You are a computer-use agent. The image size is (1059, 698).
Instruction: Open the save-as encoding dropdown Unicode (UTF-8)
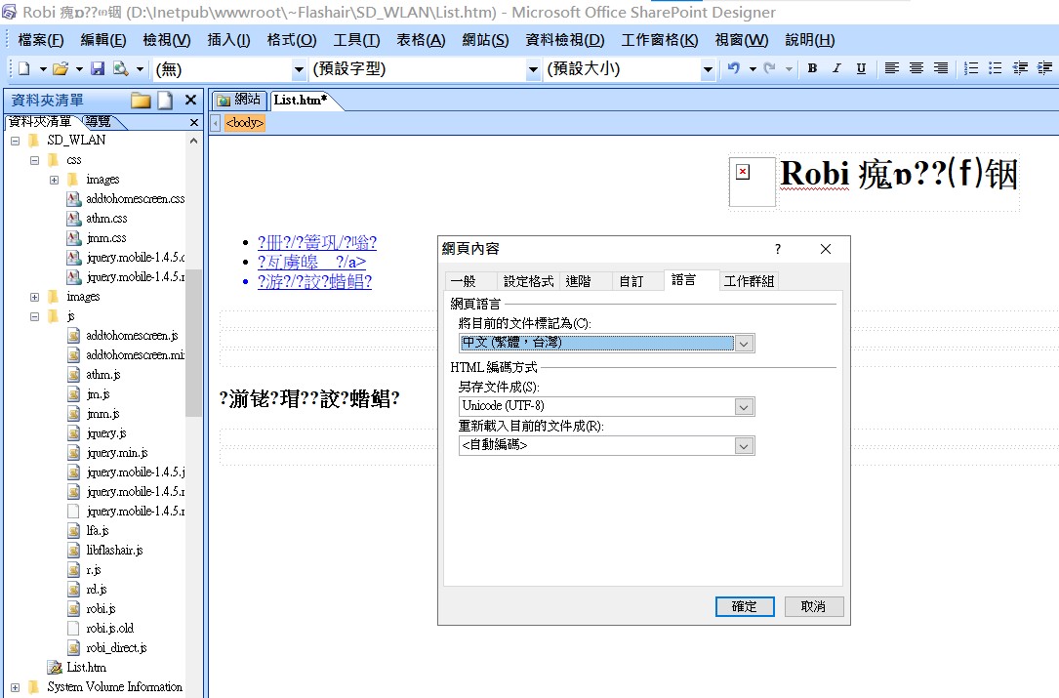coord(744,407)
